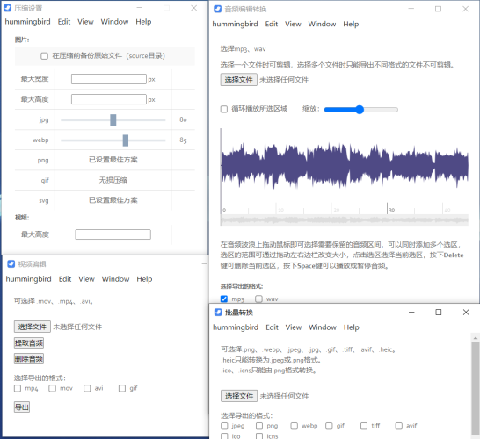Click 选择文件 button in audio editor
Screen dimensions: 480x439
pos(239,80)
